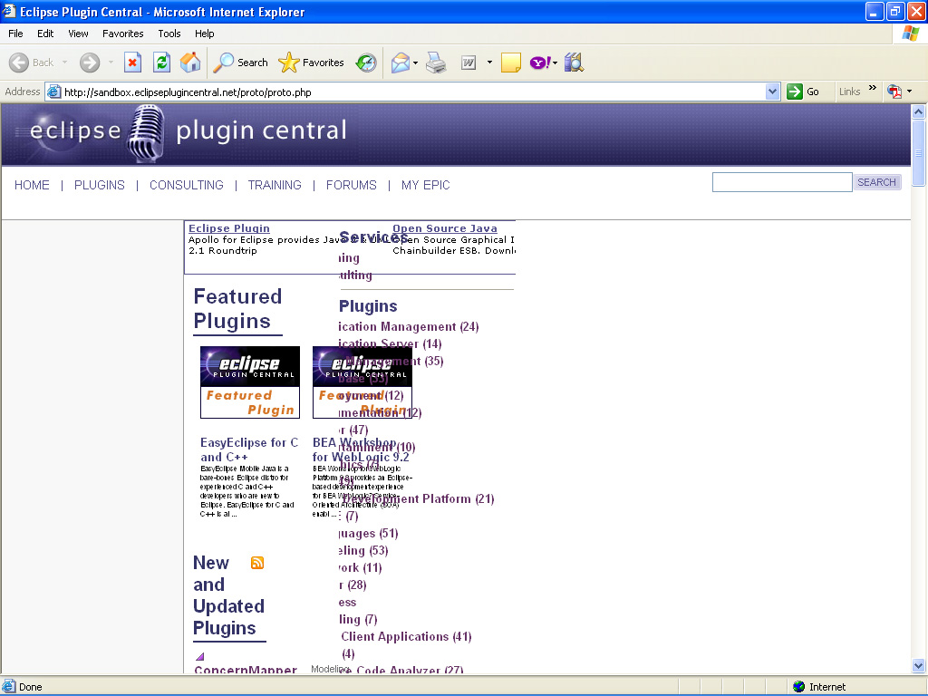
Task: Open the Yahoo icon dropdown arrow
Action: point(556,63)
